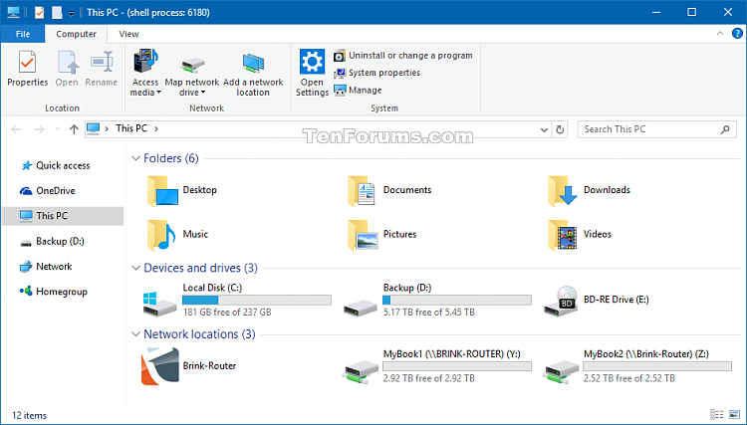The image size is (747, 425).
Task: Open System properties
Action: [x=376, y=73]
